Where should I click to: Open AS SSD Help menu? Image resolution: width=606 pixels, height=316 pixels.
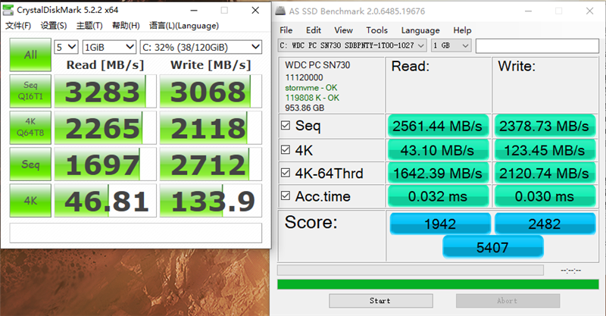[x=462, y=30]
